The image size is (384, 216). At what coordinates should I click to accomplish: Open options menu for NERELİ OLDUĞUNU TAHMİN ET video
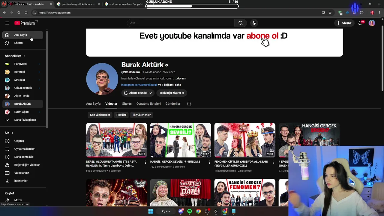(x=145, y=162)
